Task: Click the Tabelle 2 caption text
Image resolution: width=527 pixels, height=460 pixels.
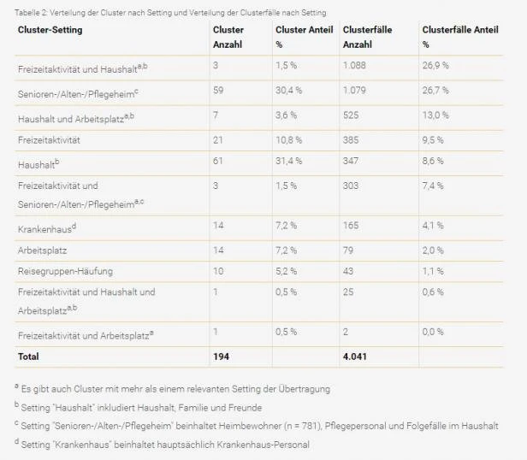Action: click(170, 13)
